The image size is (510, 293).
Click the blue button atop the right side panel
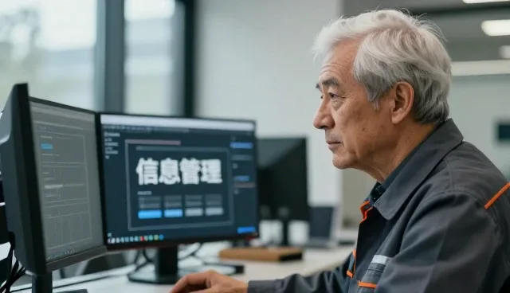coord(241,146)
